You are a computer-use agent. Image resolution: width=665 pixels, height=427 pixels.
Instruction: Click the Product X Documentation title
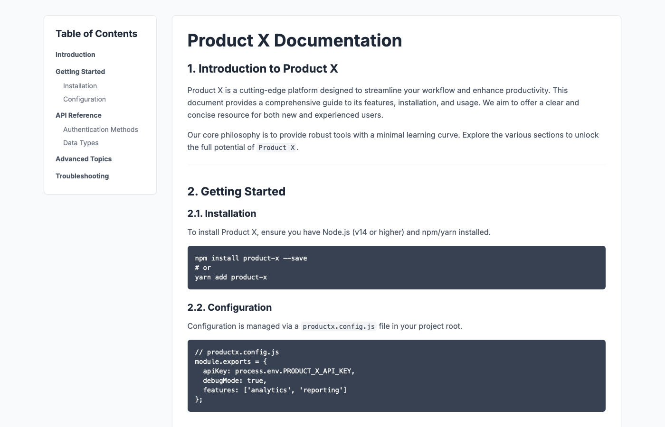pos(294,41)
